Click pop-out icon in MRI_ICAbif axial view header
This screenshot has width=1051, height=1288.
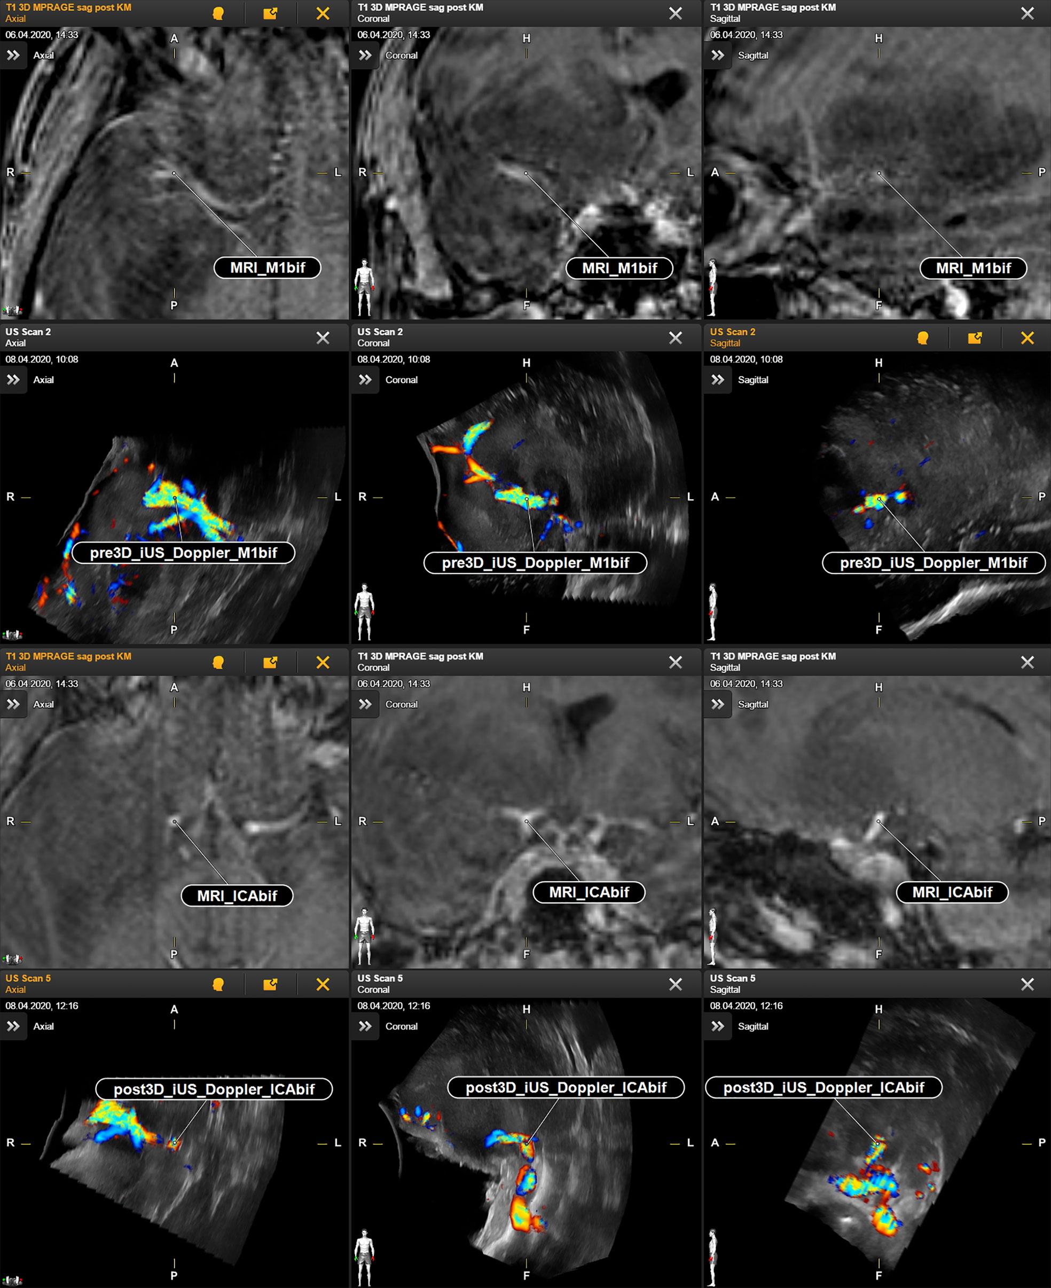pos(270,662)
